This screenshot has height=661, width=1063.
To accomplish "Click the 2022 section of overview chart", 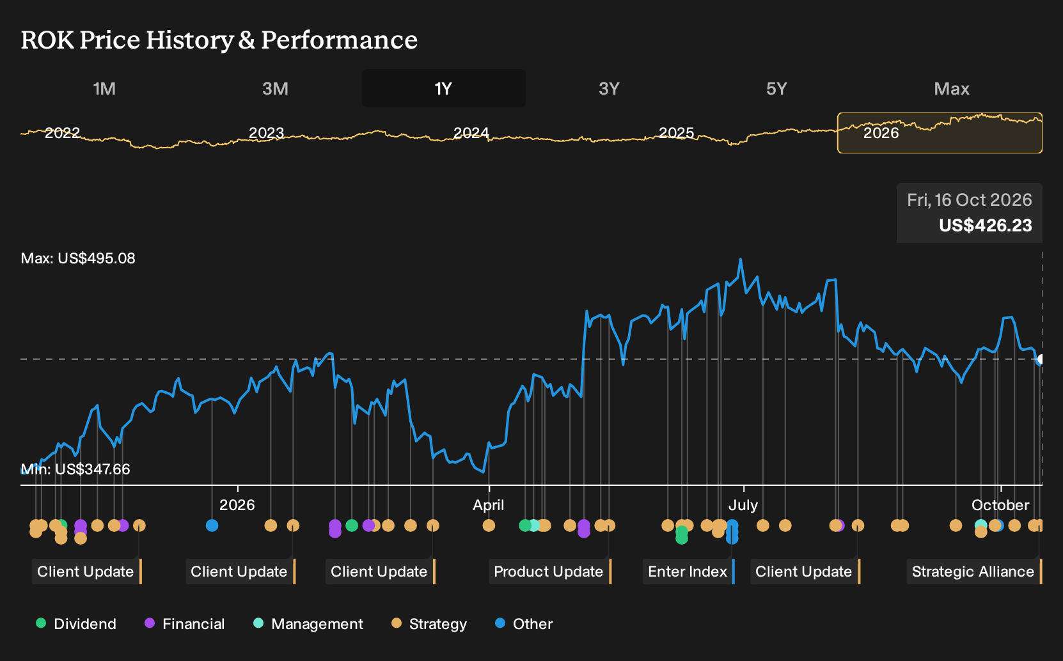I will 62,133.
